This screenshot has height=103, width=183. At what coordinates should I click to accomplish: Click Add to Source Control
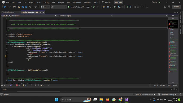point(144,94)
